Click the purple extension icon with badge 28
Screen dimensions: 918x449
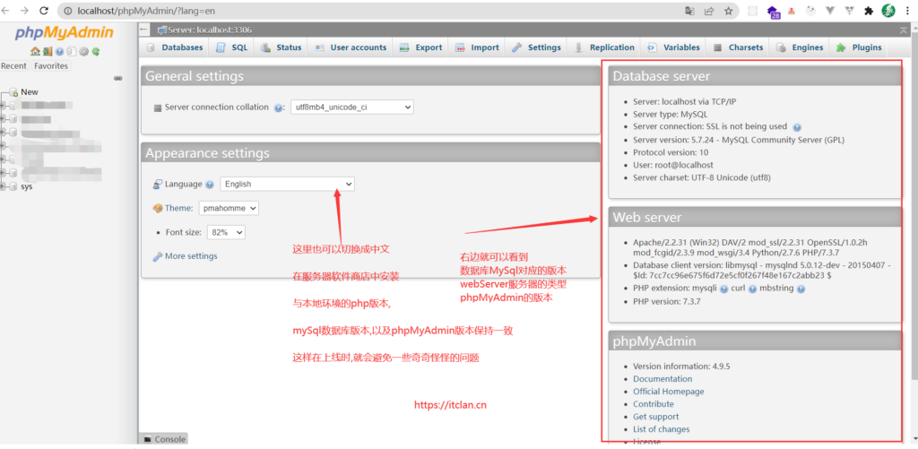click(x=774, y=12)
